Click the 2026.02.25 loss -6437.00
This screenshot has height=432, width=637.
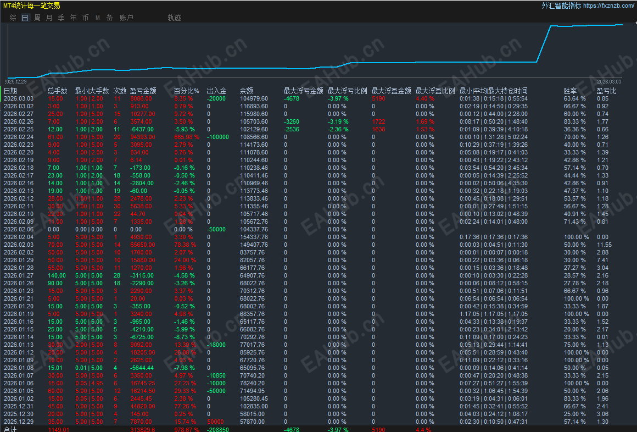coord(142,129)
